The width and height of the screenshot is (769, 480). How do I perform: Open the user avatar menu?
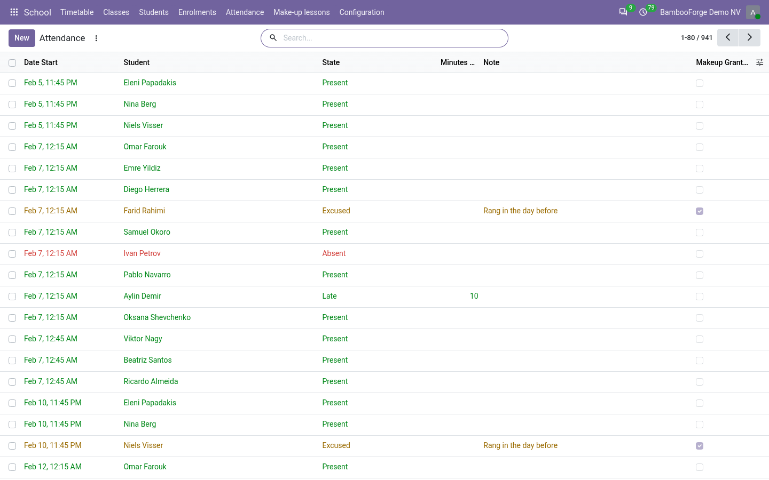tap(753, 12)
